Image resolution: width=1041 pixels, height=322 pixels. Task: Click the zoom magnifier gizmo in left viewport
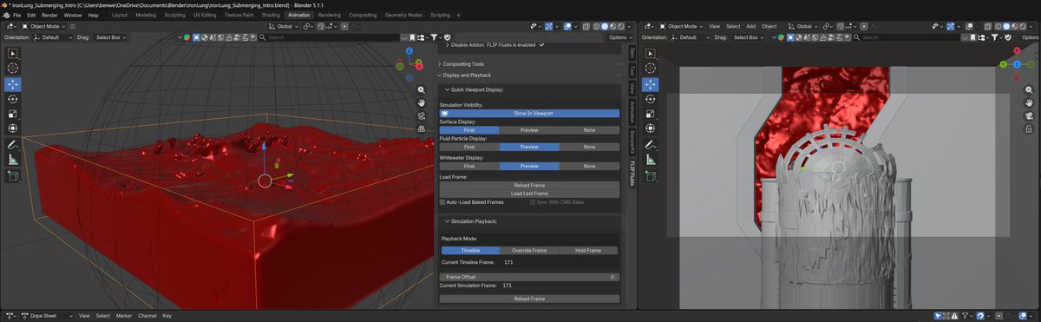click(x=421, y=89)
